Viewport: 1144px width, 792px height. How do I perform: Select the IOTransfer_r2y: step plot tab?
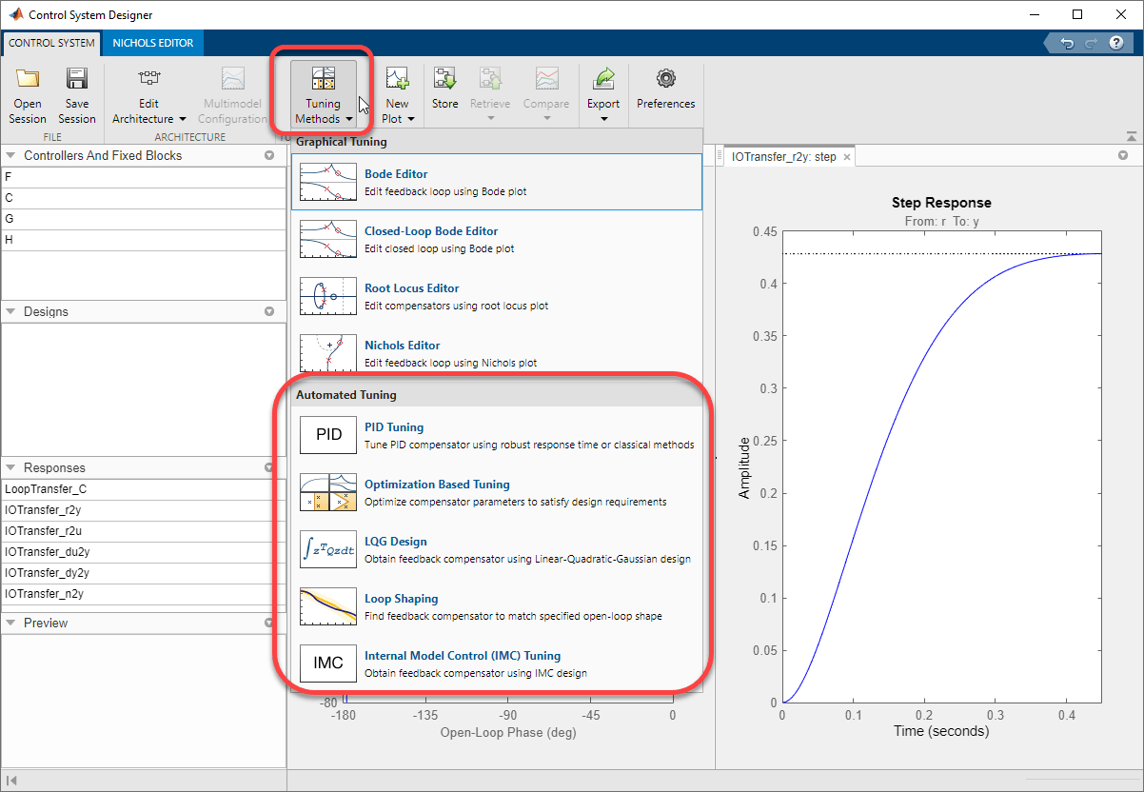pyautogui.click(x=783, y=156)
